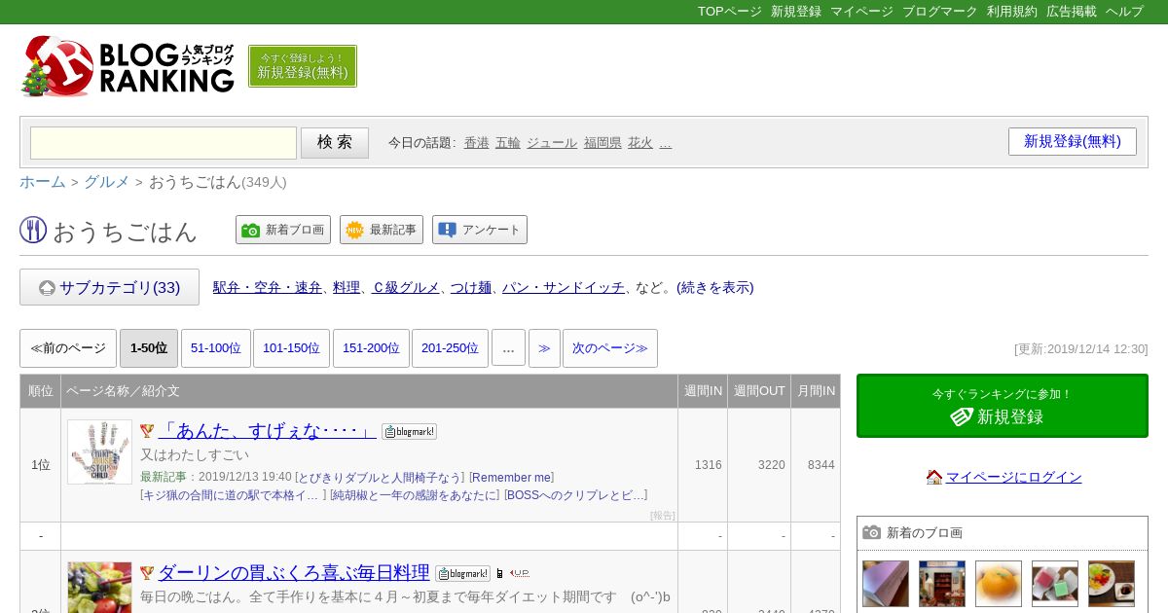Click the fork-and-knife category icon
Screen dimensions: 1168x613
click(x=33, y=231)
